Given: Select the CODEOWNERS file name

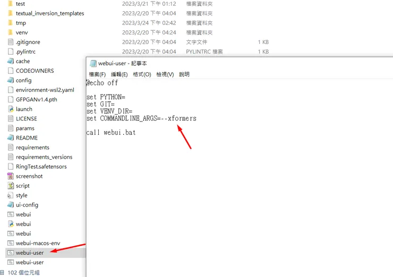Looking at the screenshot, I should coord(35,71).
